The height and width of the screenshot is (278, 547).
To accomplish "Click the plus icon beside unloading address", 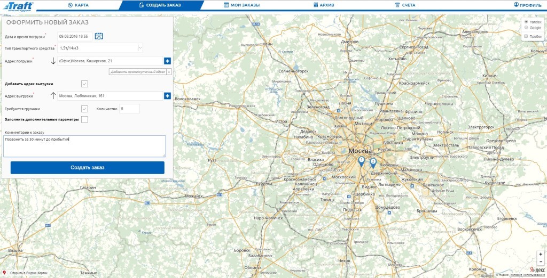I will [167, 96].
